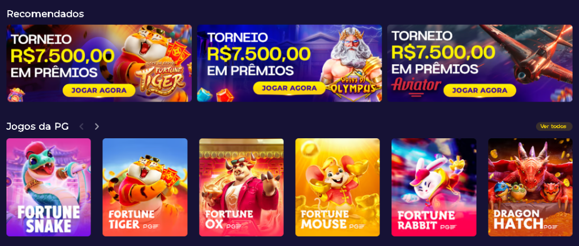Click Jogar Agora on Aviator banner

coord(479,90)
